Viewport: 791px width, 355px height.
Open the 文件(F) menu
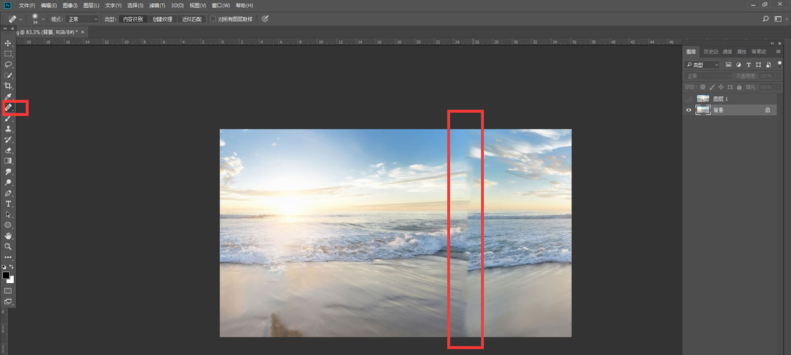point(27,5)
